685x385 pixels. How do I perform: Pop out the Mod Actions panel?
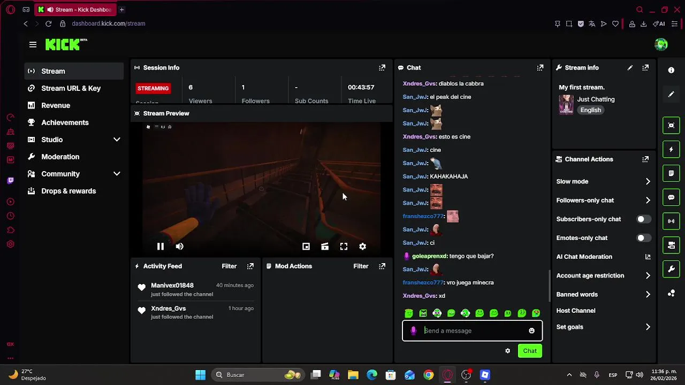pyautogui.click(x=382, y=266)
